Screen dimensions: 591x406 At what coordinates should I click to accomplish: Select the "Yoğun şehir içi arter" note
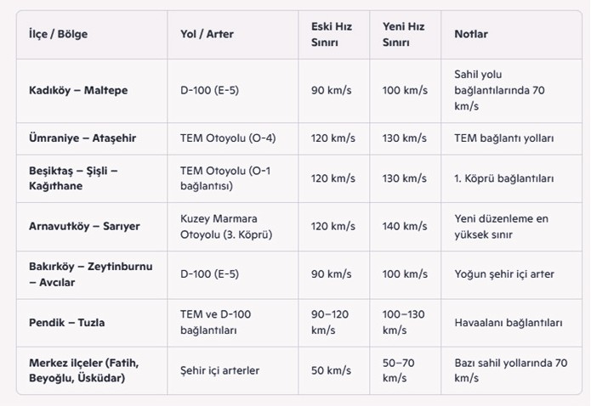[x=505, y=273]
